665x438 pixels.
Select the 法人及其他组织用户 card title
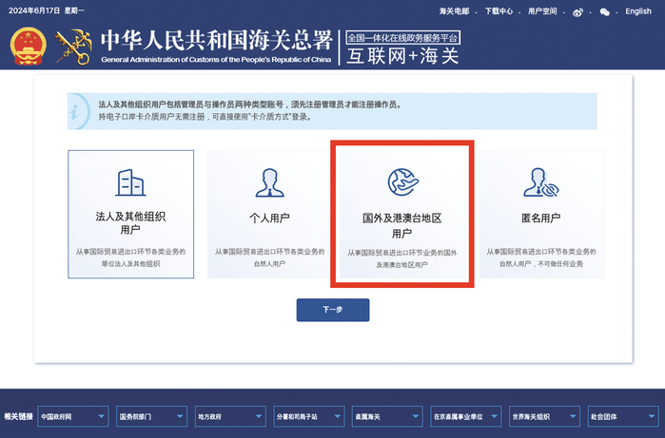pos(130,223)
